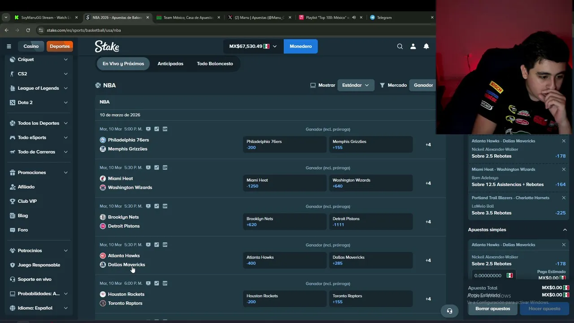Open Juego Responsable in the sidebar

click(38, 265)
